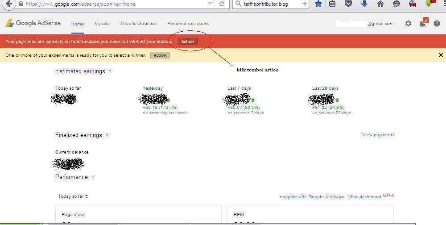This screenshot has width=446, height=225.
Task: Click help icon next to Performance
Action: coord(93,177)
